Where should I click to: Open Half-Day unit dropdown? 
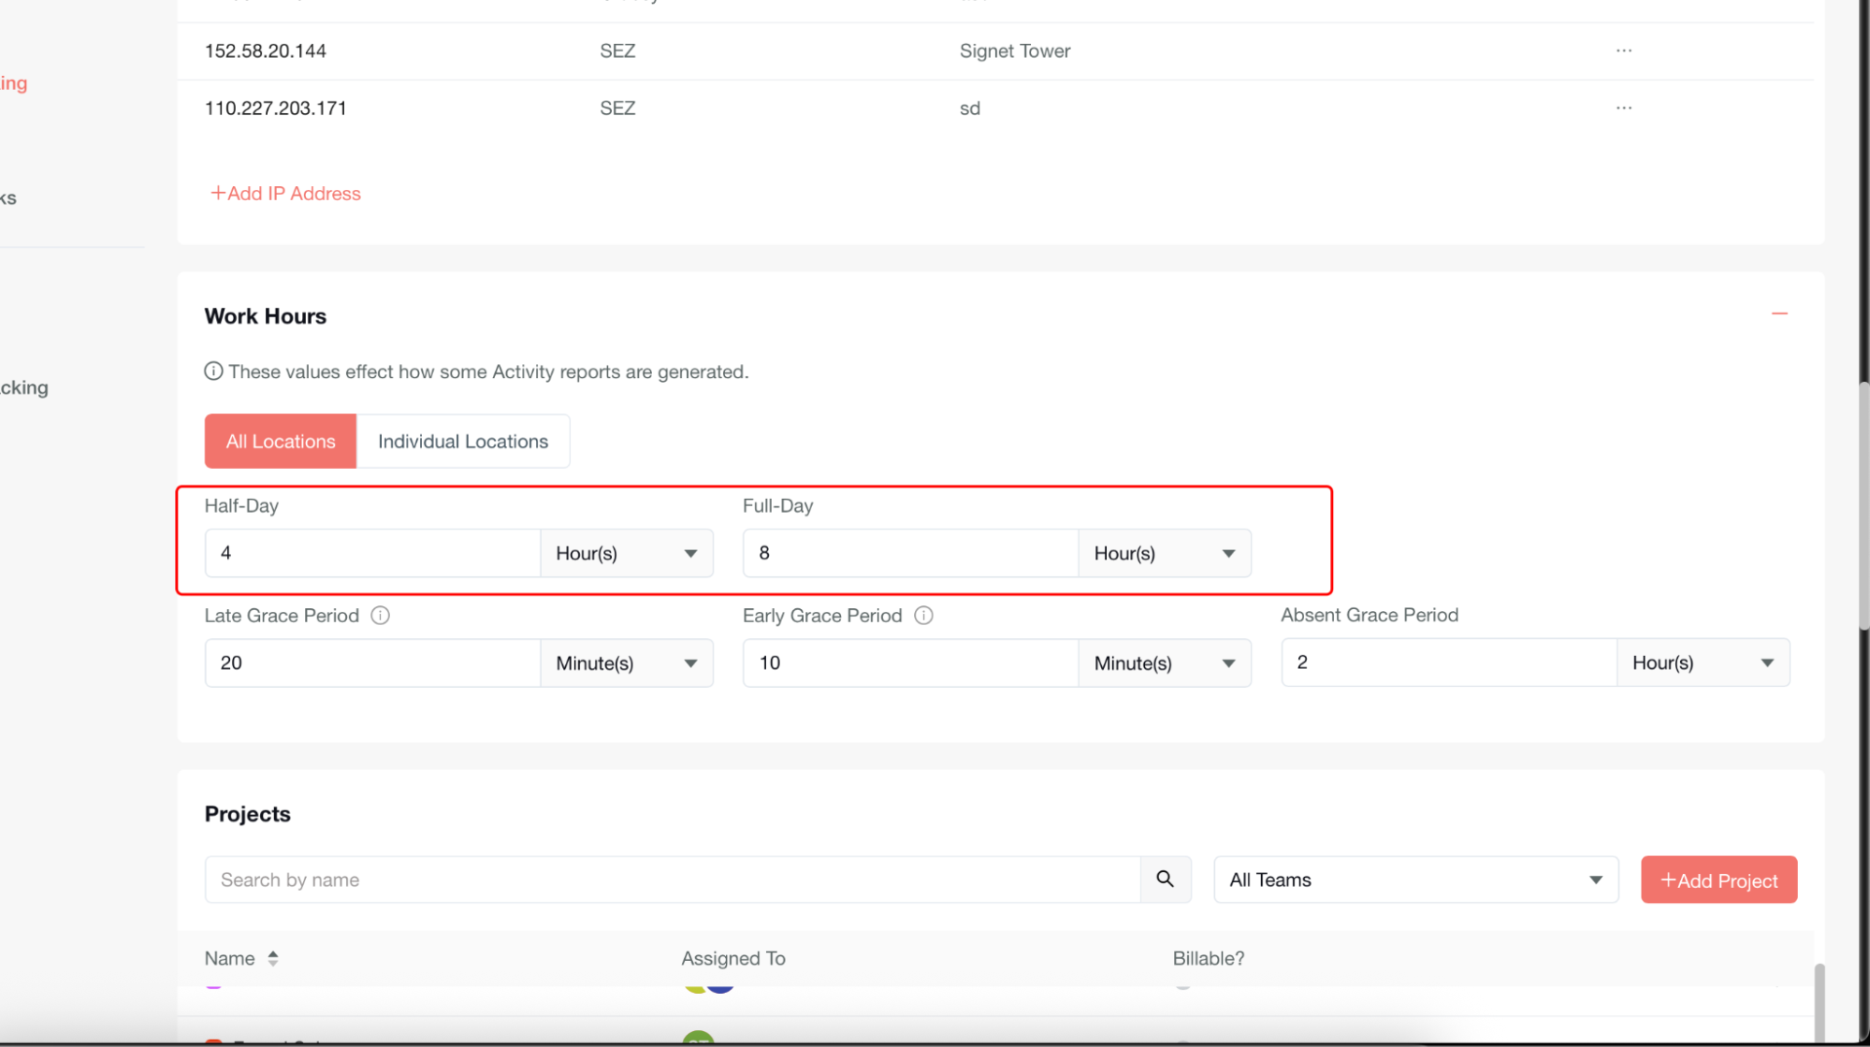click(x=626, y=553)
